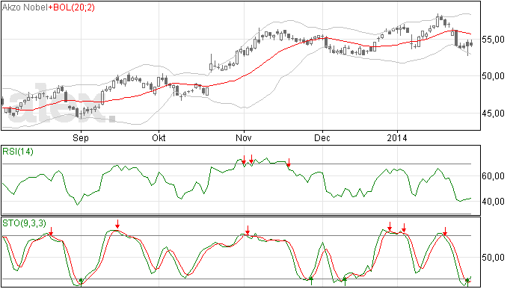Click the 'Nov' month axis label
The height and width of the screenshot is (289, 516).
point(244,137)
